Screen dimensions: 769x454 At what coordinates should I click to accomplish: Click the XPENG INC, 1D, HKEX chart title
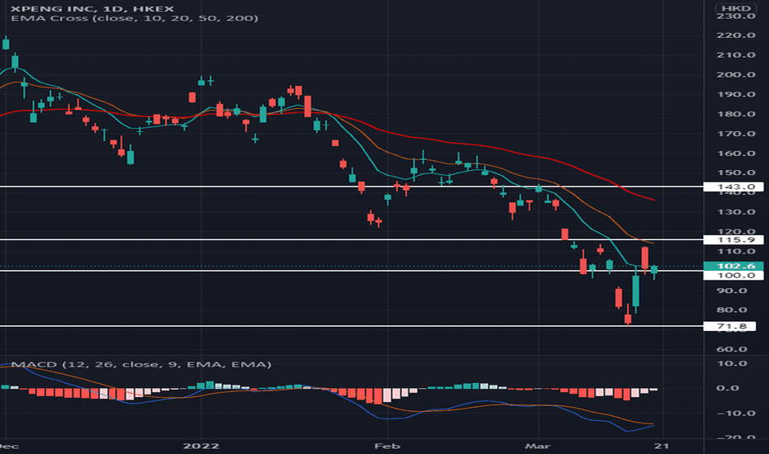92,8
